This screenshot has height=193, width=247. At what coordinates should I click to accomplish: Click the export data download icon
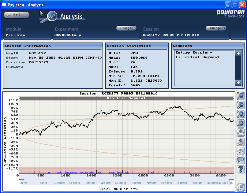tap(241, 142)
